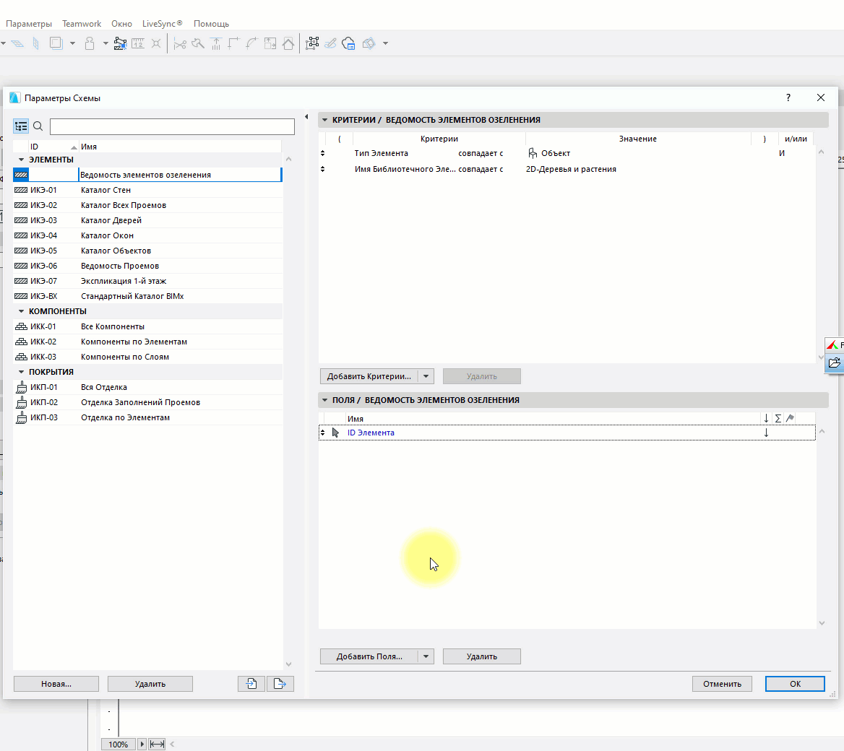Click the scheme search input field
This screenshot has width=844, height=751.
coord(172,127)
